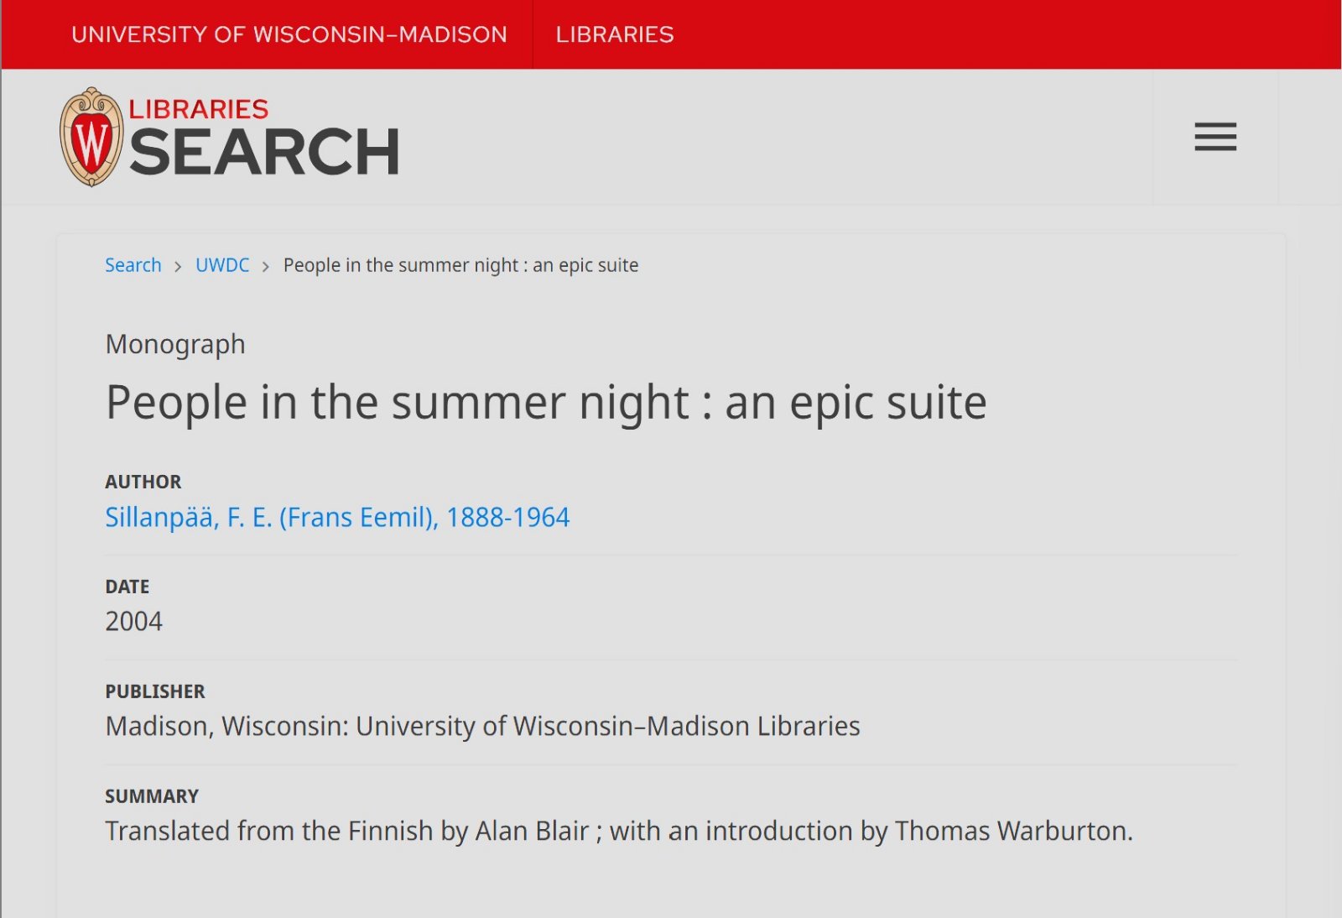Viewport: 1342px width, 918px height.
Task: Click the SUMMARY field label
Action: tap(151, 796)
